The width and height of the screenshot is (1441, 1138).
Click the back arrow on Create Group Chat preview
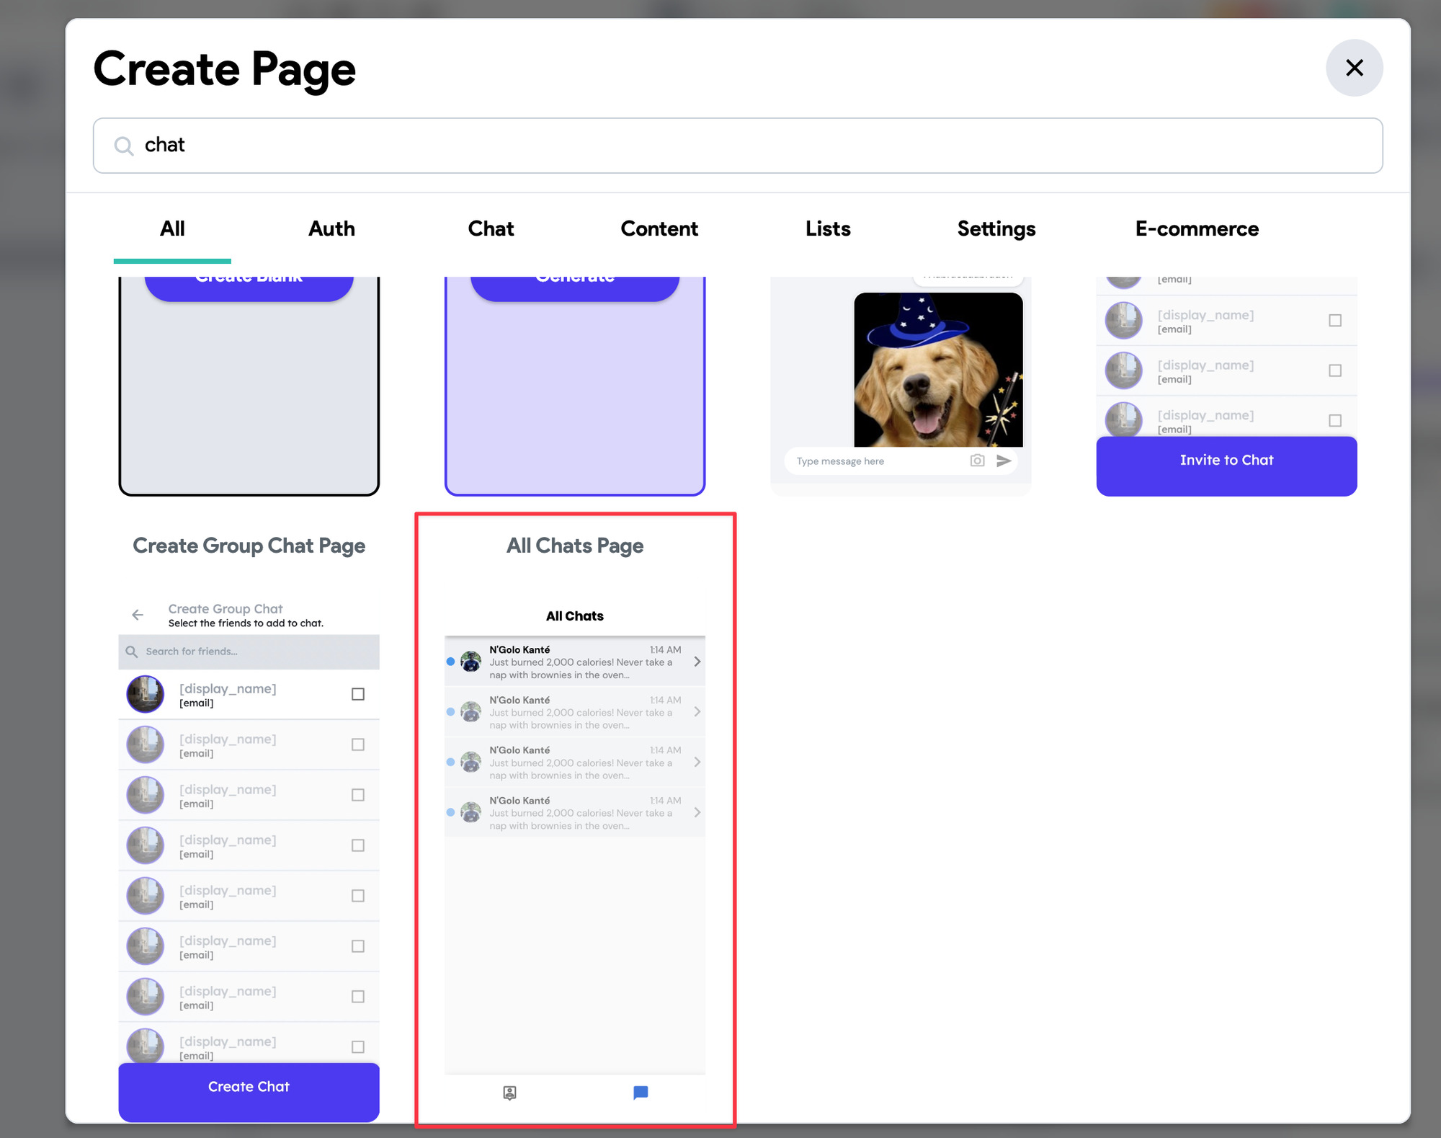(x=137, y=615)
